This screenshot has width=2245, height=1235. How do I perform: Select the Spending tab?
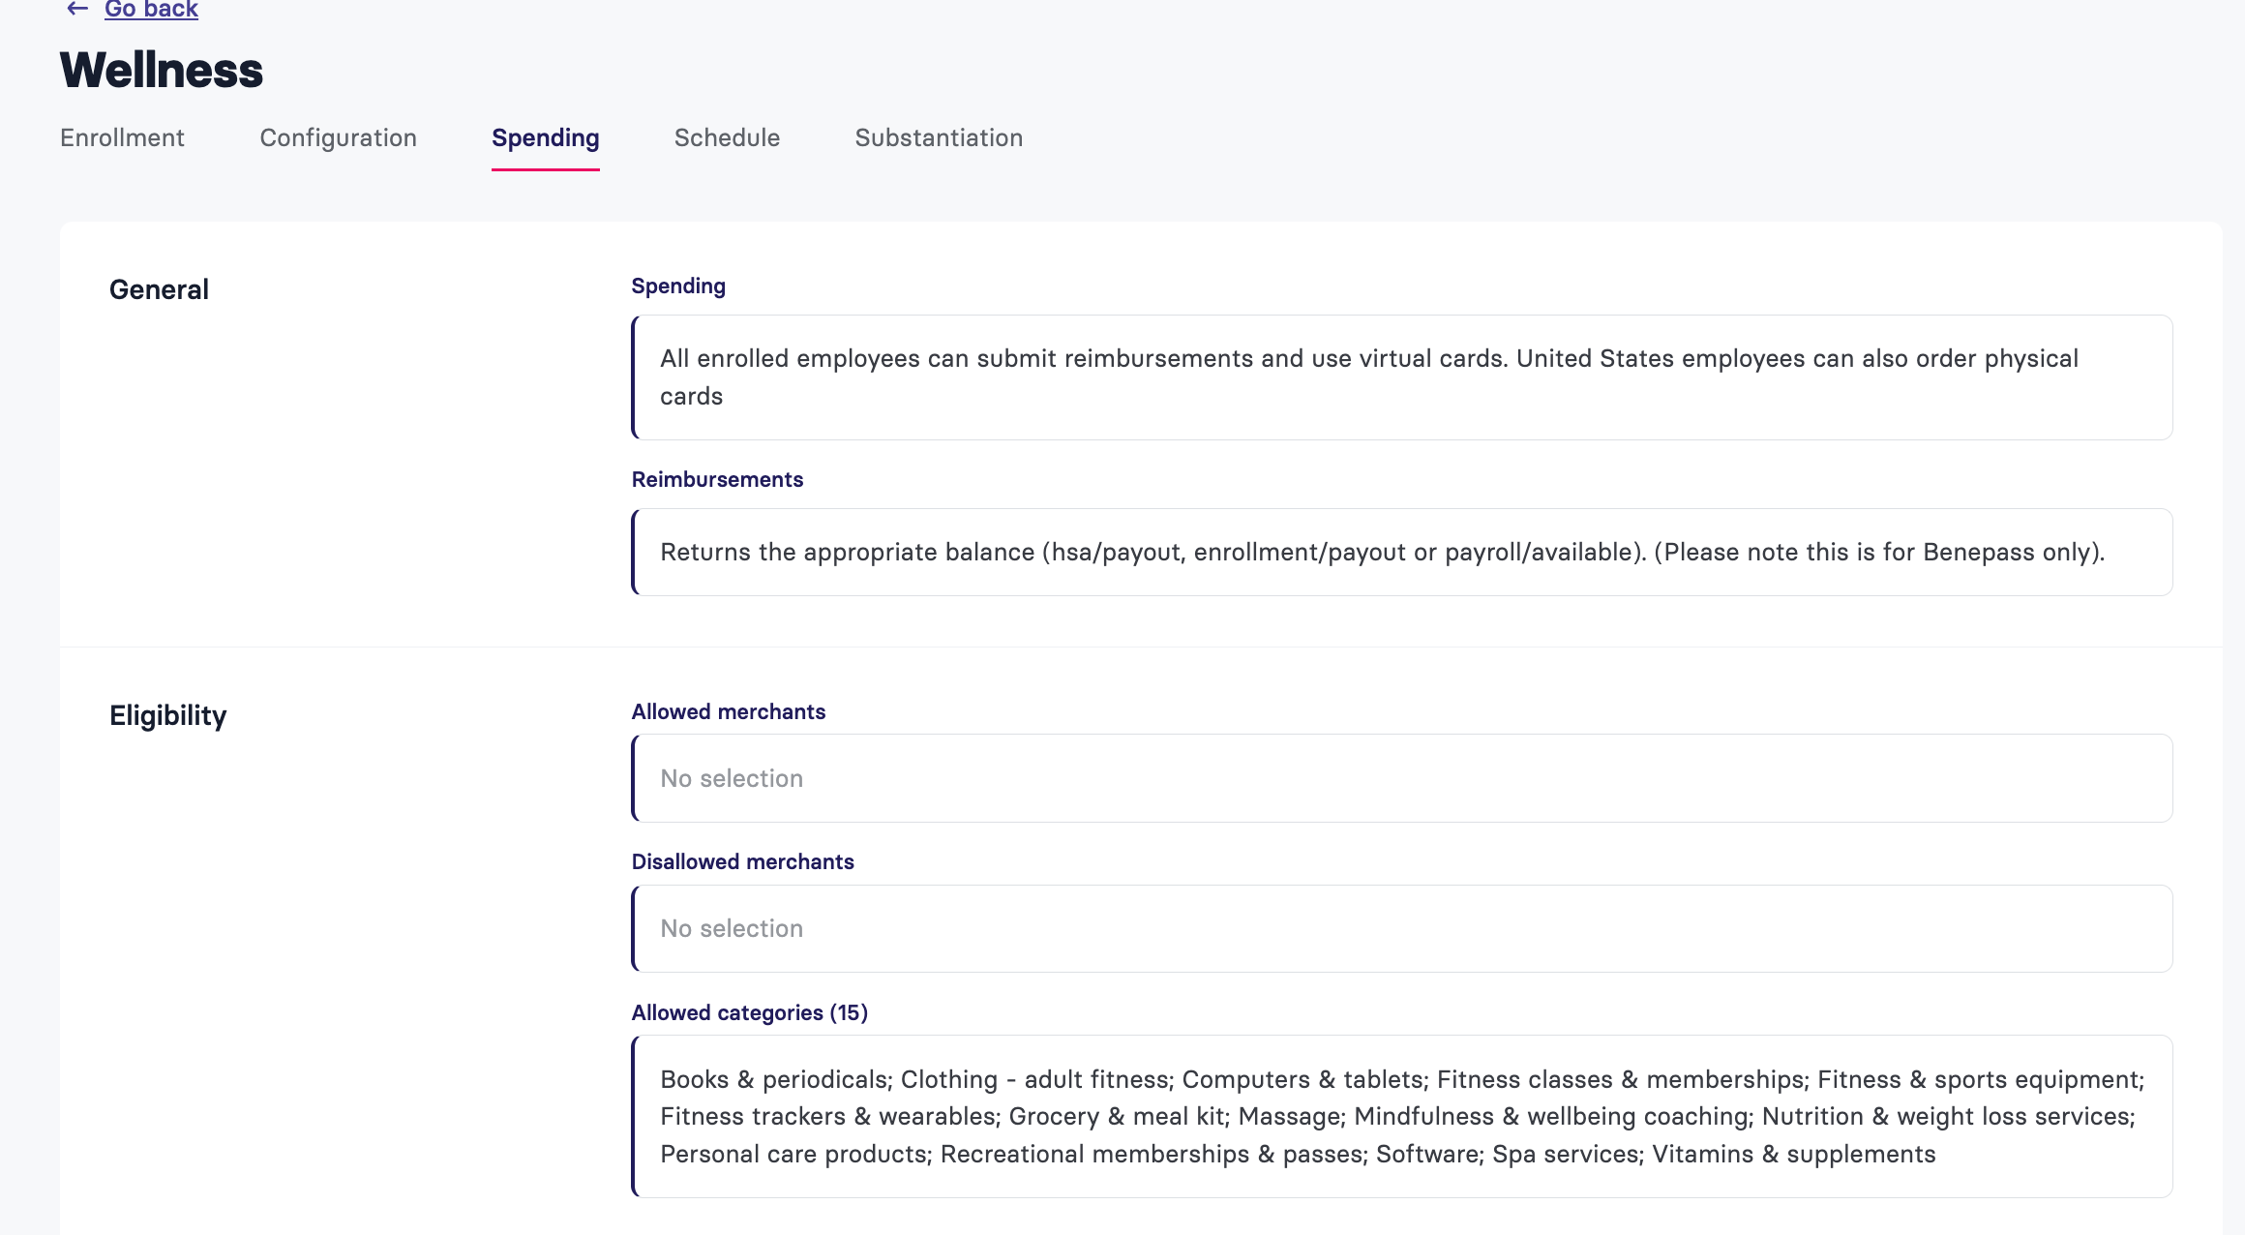pyautogui.click(x=546, y=137)
